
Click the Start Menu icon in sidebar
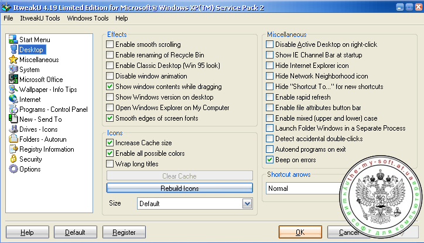point(13,40)
